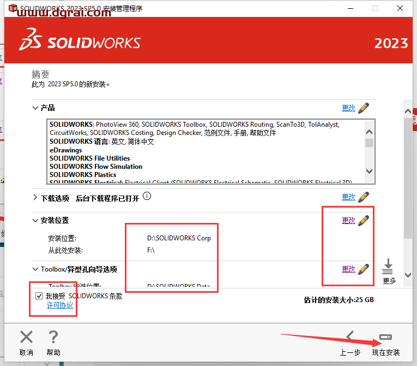Click the pencil icon beside Toolbox section

(x=364, y=269)
